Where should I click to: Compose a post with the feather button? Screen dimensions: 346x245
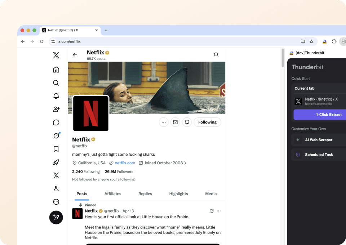click(56, 217)
